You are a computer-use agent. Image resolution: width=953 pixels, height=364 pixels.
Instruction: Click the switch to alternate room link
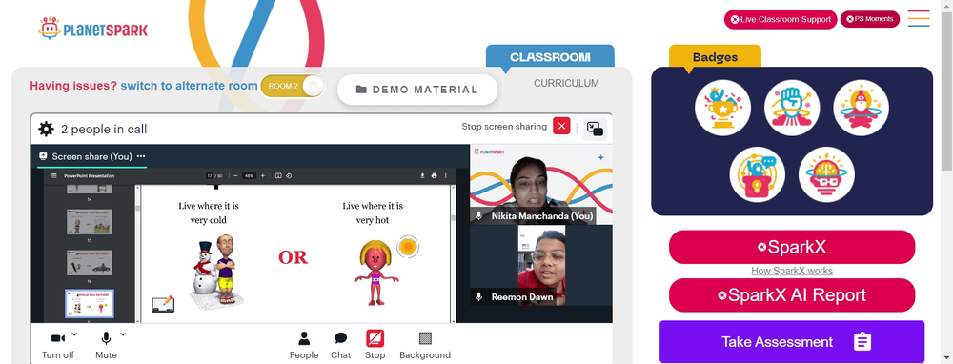point(189,86)
